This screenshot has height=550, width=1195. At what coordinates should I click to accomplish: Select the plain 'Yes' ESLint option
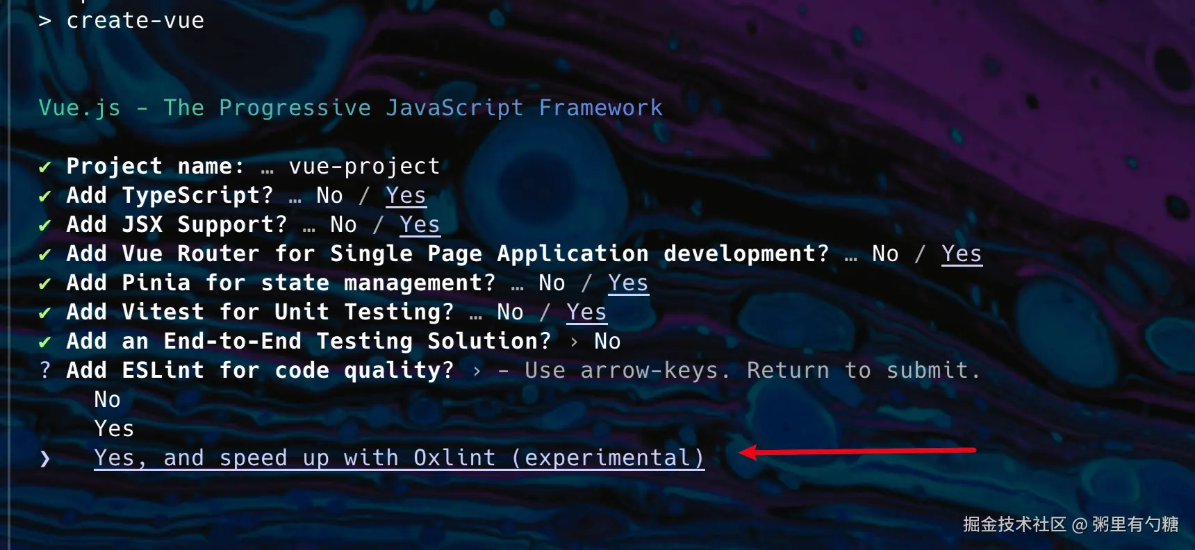click(115, 428)
